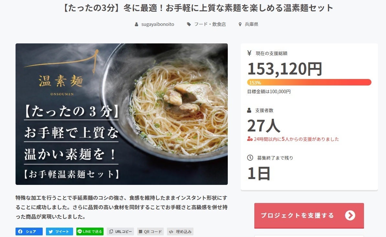Click the user icon beside sugayaibonoito
386x237 pixels.
tap(137, 24)
